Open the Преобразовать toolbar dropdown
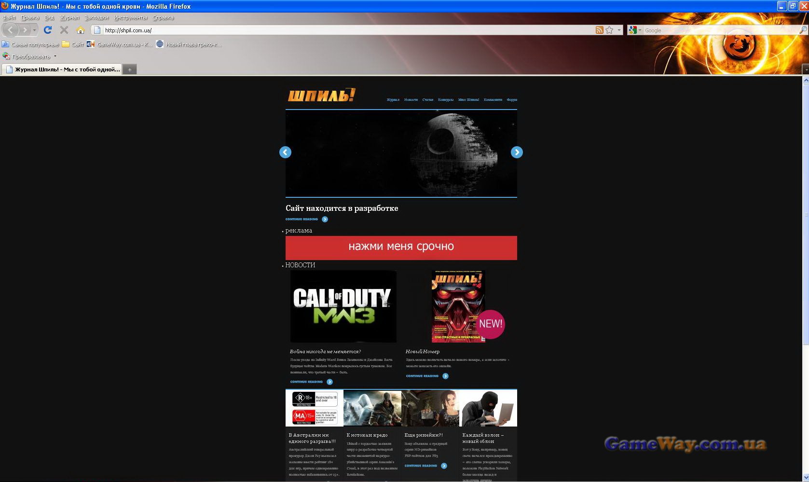Viewport: 809px width, 482px height. 55,56
